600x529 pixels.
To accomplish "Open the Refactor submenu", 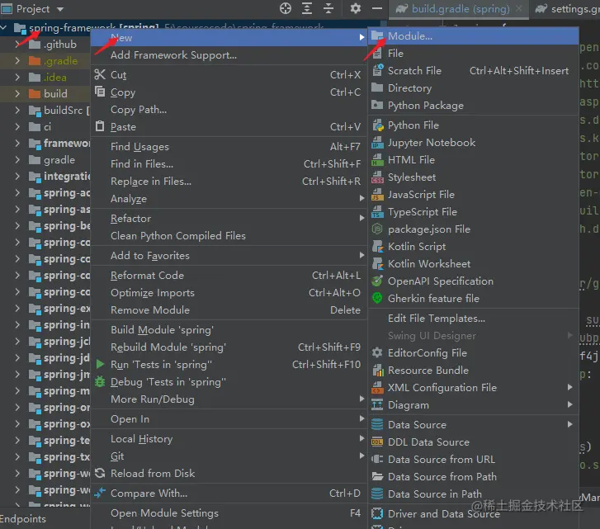I will pos(229,219).
